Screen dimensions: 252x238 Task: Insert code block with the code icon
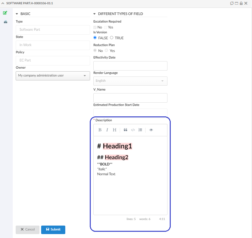133,130
